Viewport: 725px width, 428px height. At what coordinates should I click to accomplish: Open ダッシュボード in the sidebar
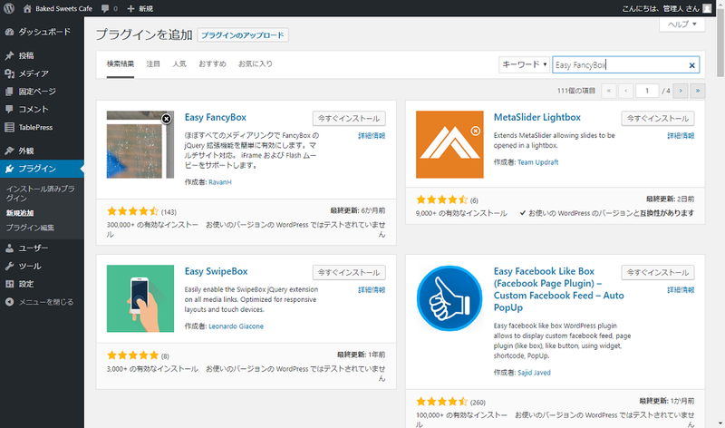click(x=43, y=31)
